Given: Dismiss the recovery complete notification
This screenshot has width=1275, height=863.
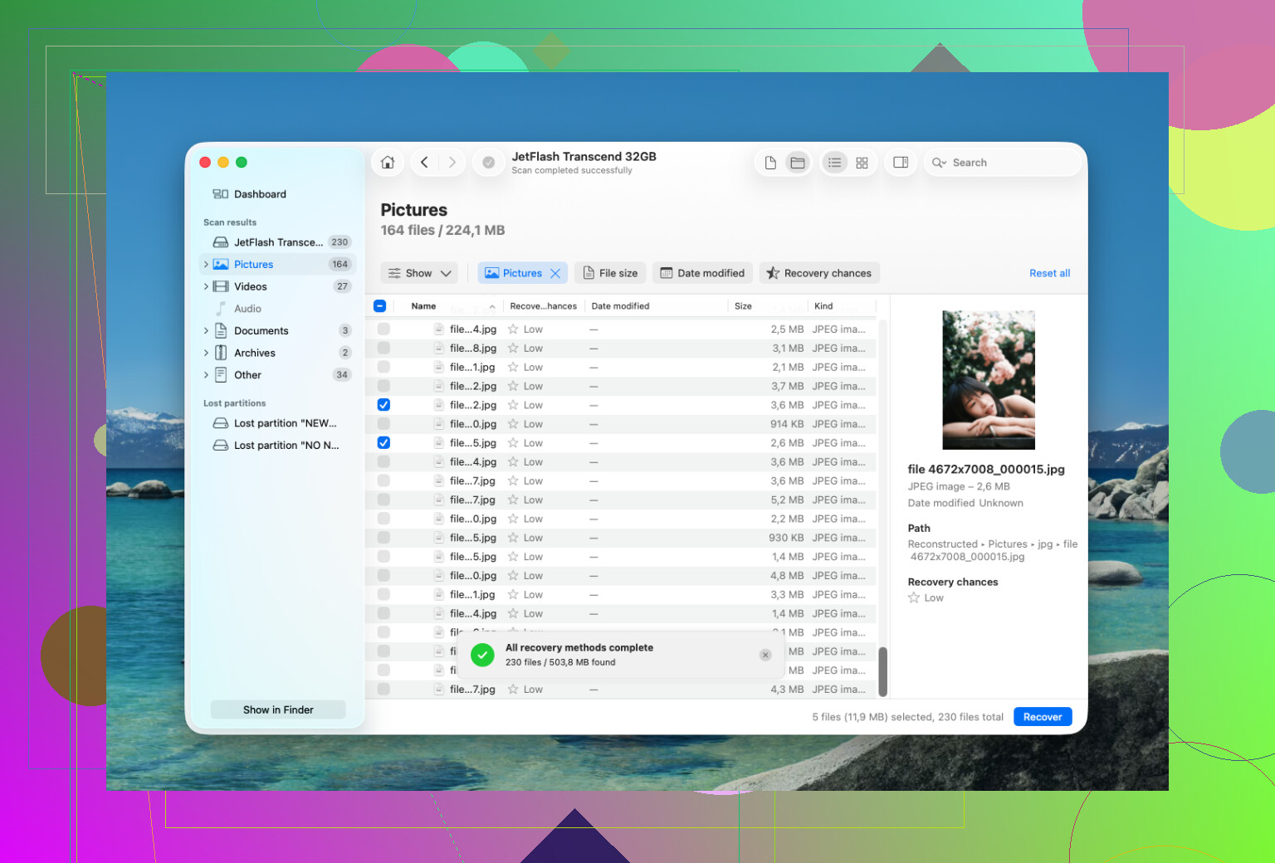Looking at the screenshot, I should (765, 655).
